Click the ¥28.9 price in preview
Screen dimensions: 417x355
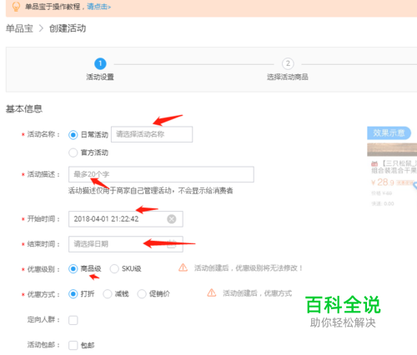383,182
